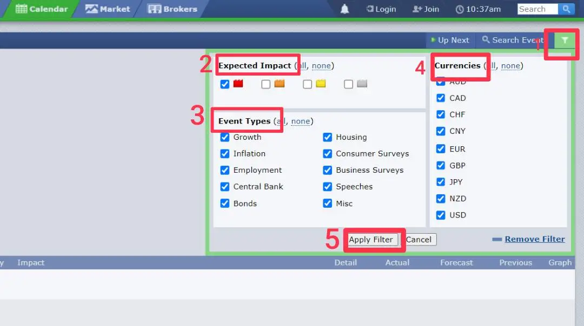Viewport: 584px width, 326px height.
Task: Click the search magnifier button
Action: click(566, 9)
